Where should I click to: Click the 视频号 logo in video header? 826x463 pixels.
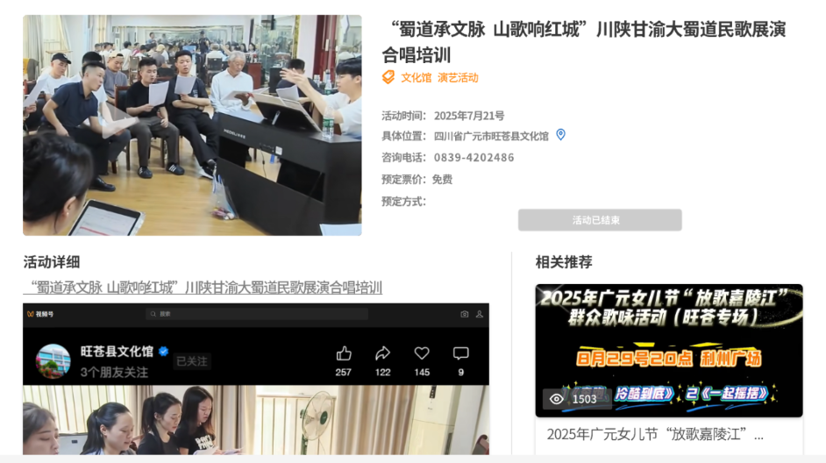tap(40, 314)
